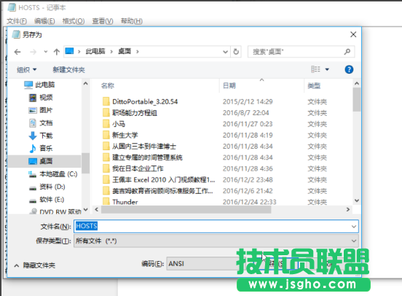Select 视频 in the navigation pane
The width and height of the screenshot is (402, 296).
coord(46,98)
